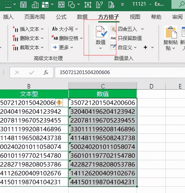
Task: Click the calculator-style table icon in quick access toolbar
Action: pos(23,5)
